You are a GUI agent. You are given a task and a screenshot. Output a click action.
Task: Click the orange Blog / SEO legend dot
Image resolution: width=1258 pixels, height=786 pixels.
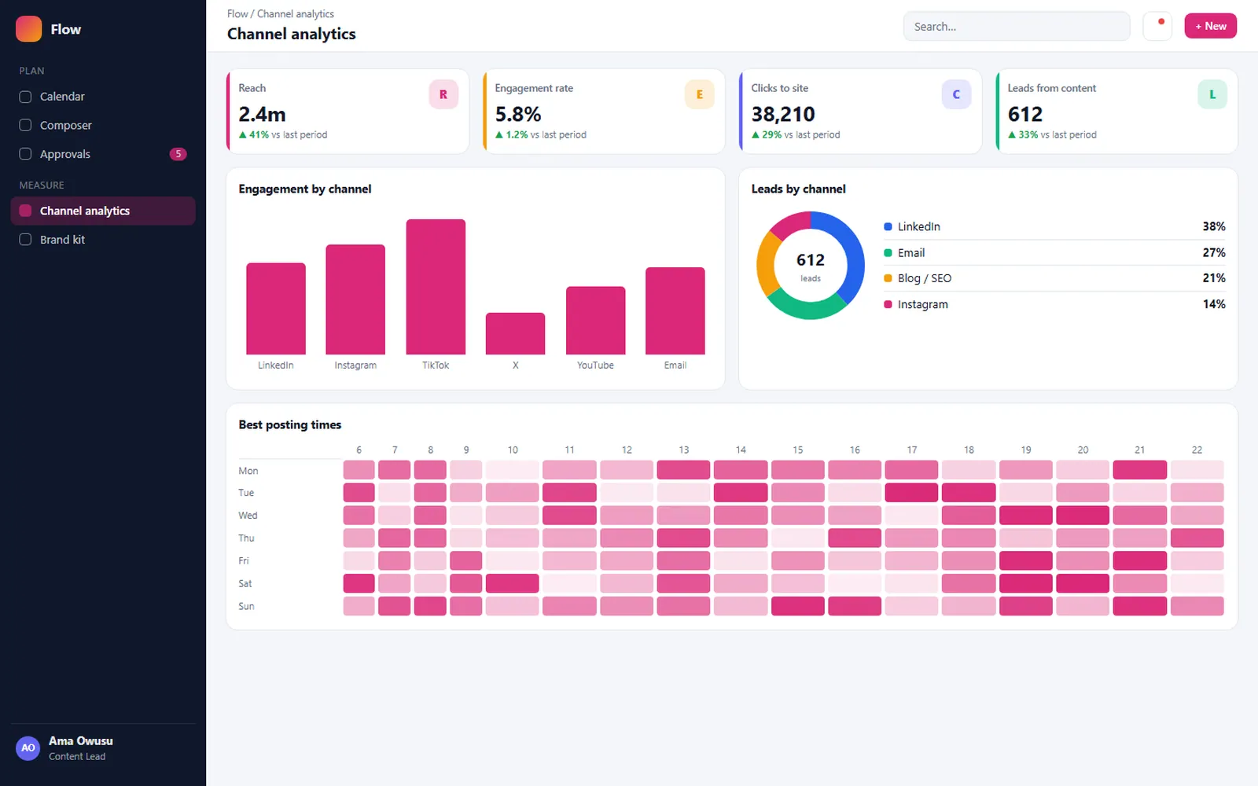point(888,278)
